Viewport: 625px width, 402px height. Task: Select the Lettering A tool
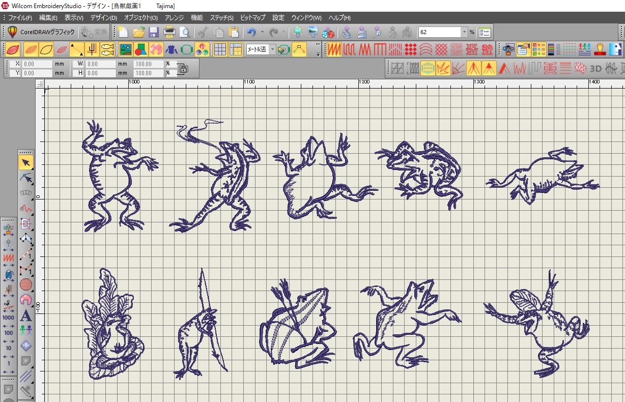tap(26, 315)
